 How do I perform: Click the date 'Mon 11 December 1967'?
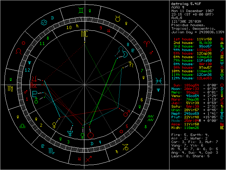pos(192,11)
